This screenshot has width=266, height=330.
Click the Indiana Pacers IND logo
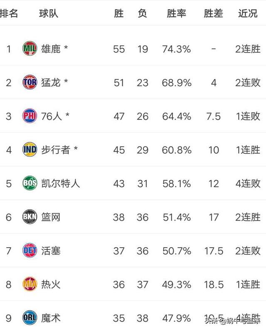coord(30,149)
